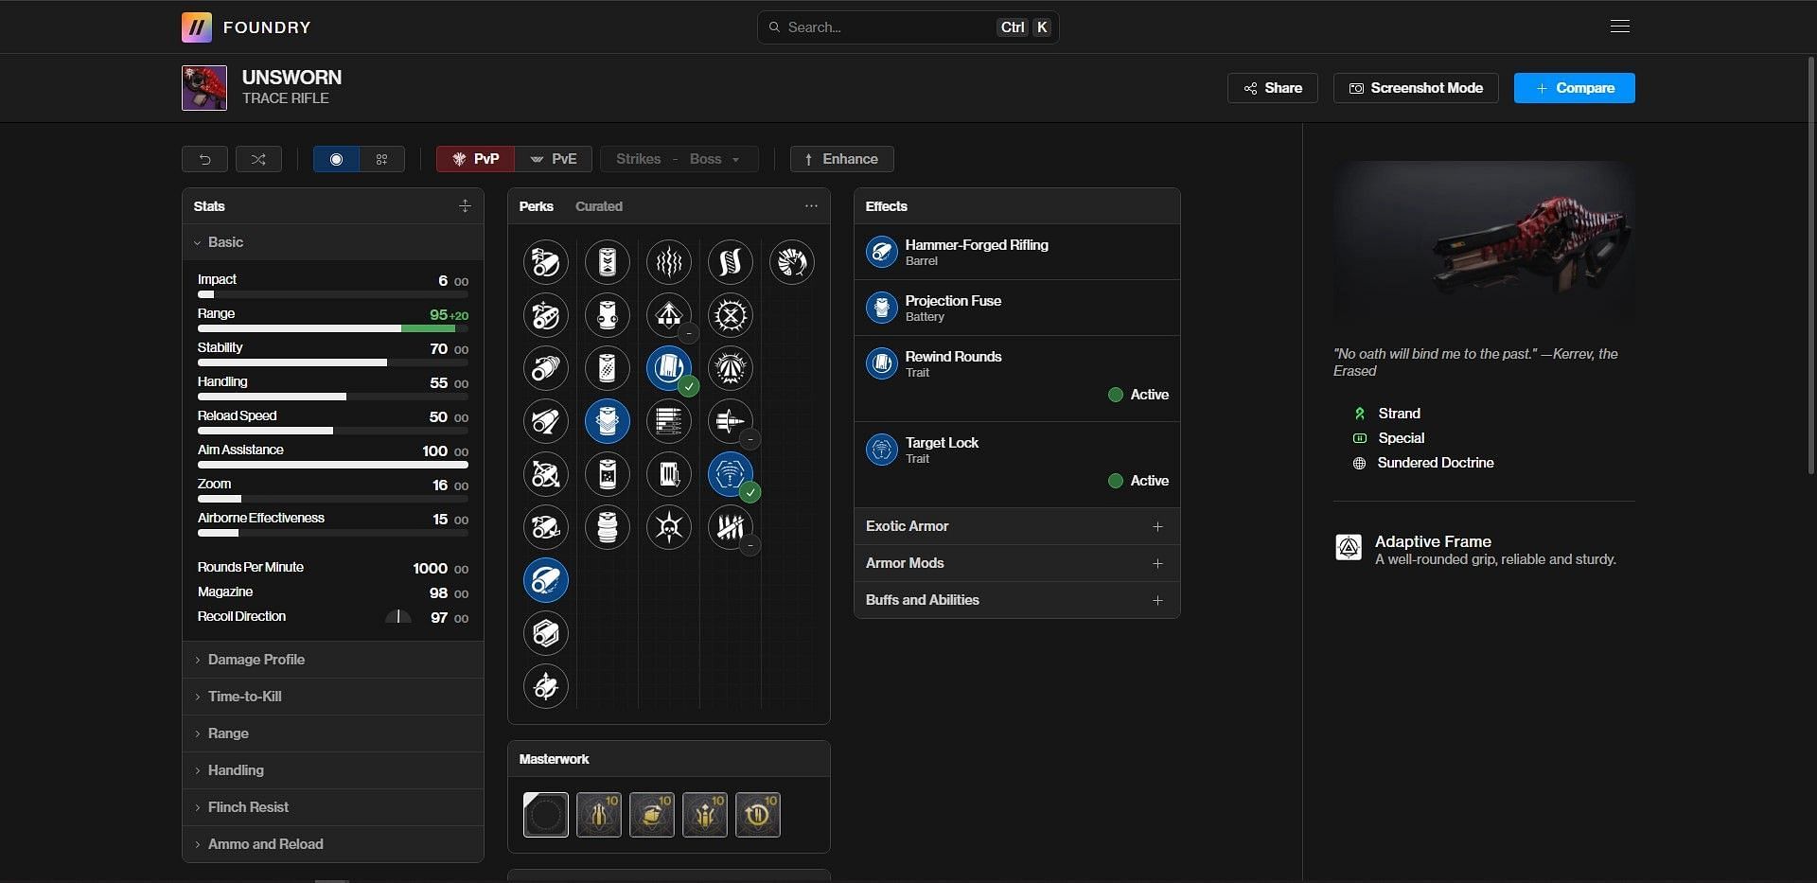Expand the Flinch Resist section
Image resolution: width=1817 pixels, height=883 pixels.
coord(332,807)
